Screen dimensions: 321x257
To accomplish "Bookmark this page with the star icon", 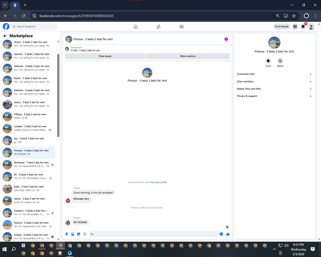I will [294, 15].
